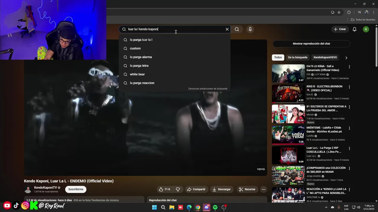
Task: Open options menu for 'REACCIÓN a KENDO y LUAR' video
Action: pyautogui.click(x=349, y=190)
